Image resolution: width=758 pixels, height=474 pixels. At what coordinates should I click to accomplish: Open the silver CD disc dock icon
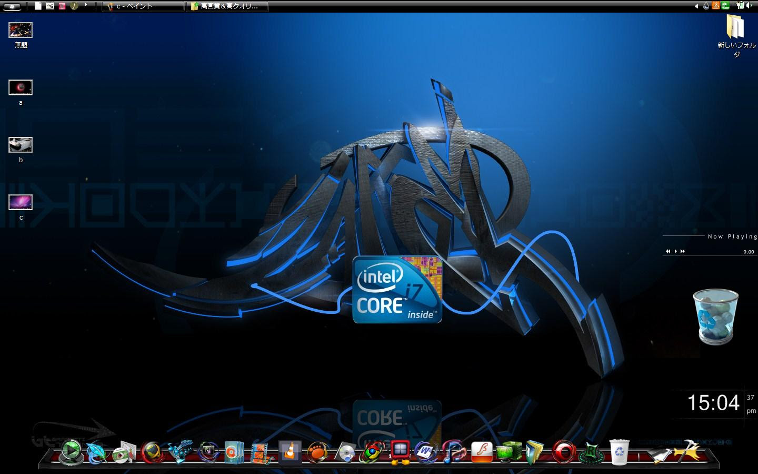[x=346, y=452]
